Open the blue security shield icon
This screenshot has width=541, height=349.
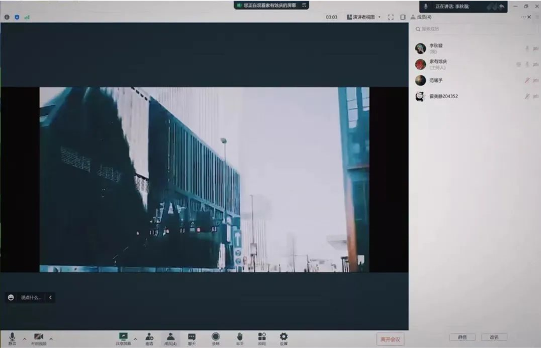pyautogui.click(x=17, y=17)
